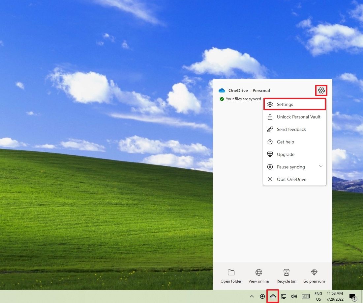Image resolution: width=363 pixels, height=303 pixels.
Task: Open the OneDrive Recycle bin icon
Action: tap(286, 276)
